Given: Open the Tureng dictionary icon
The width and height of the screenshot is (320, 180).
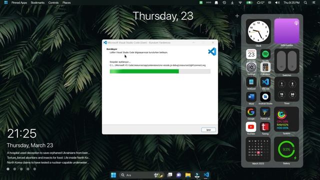Looking at the screenshot, I should [265, 127].
